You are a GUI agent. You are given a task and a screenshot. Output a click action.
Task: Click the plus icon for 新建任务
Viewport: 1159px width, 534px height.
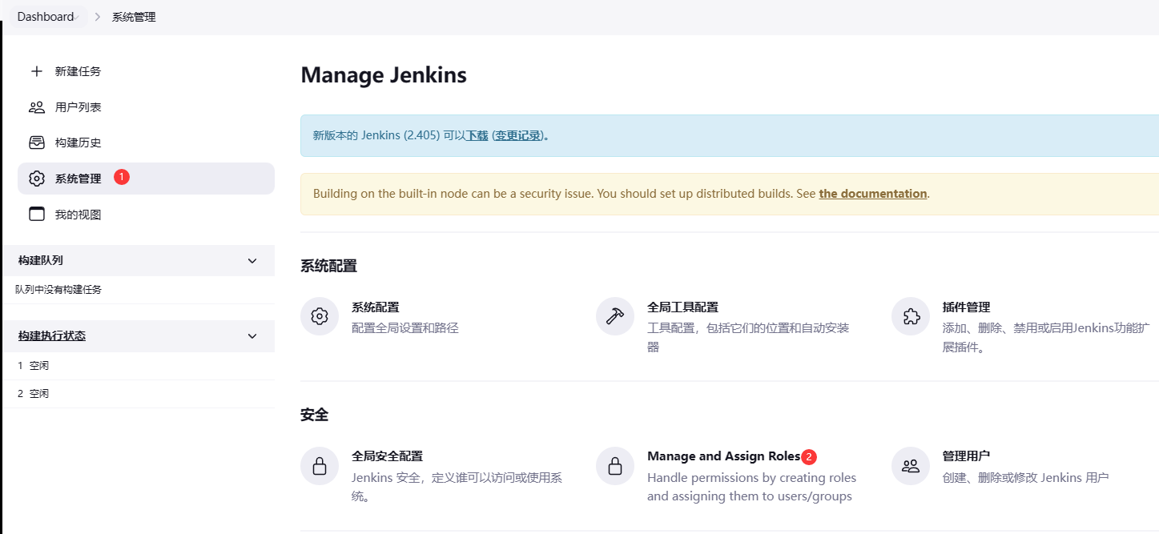[x=36, y=71]
